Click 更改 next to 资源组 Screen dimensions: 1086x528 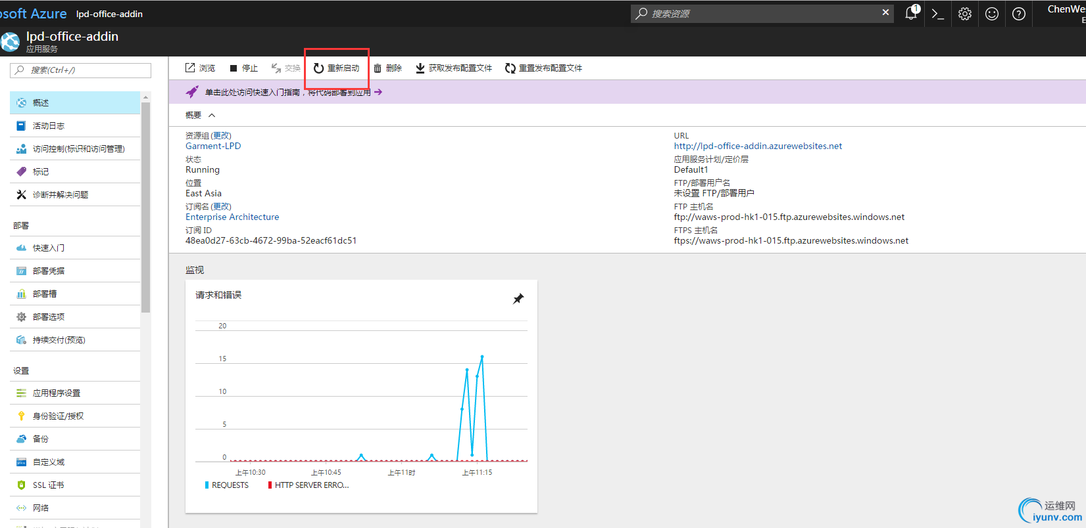point(222,136)
